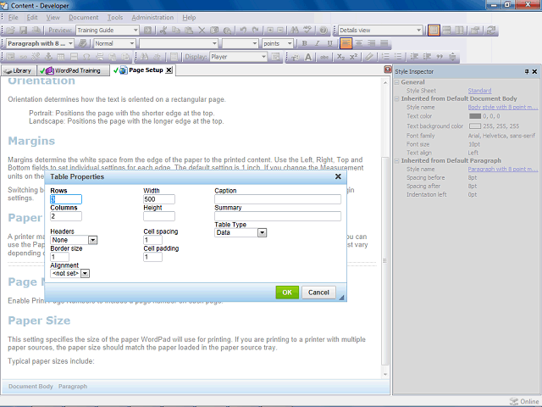The image size is (542, 407).
Task: Click the numbered list icon
Action: (385, 57)
